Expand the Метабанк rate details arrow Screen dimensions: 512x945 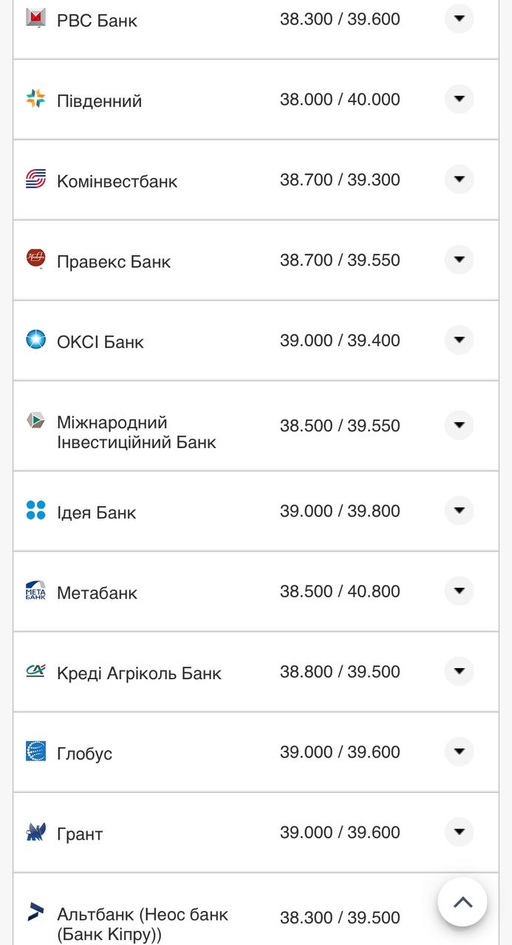[x=459, y=591]
